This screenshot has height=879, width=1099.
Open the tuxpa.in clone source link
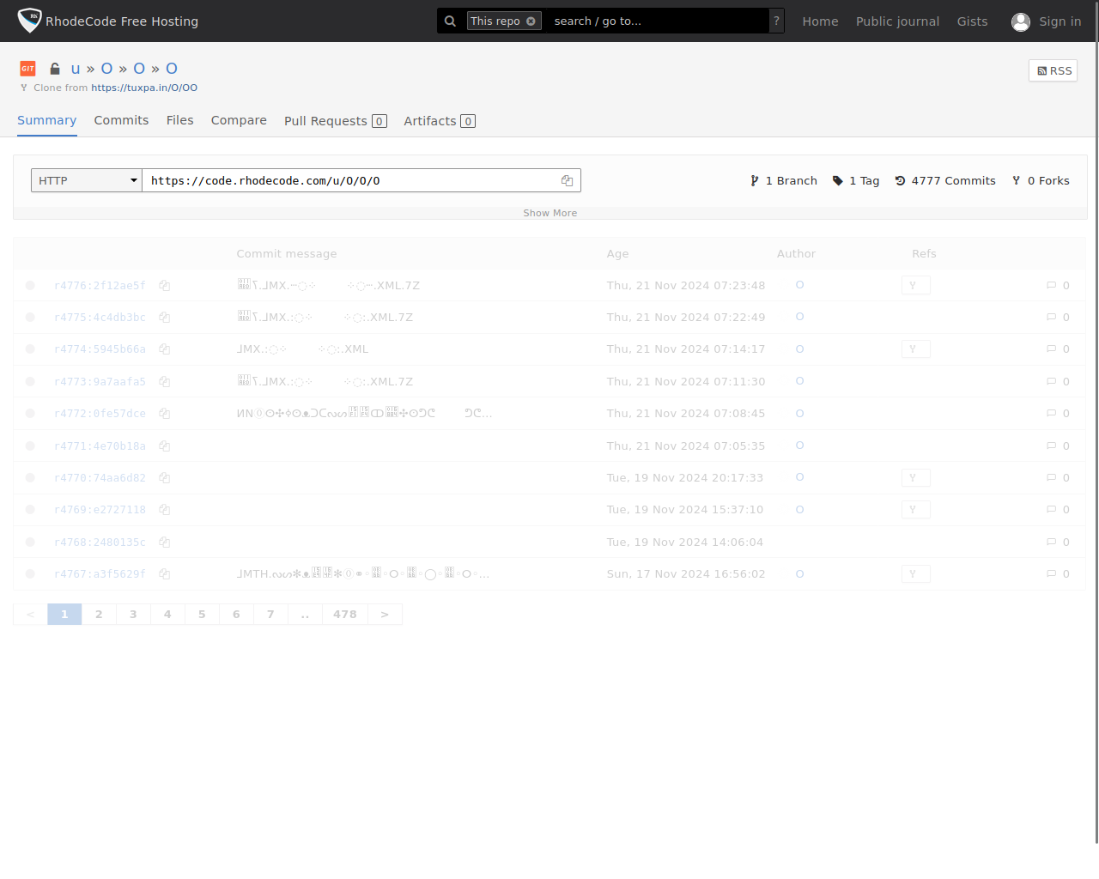[144, 88]
